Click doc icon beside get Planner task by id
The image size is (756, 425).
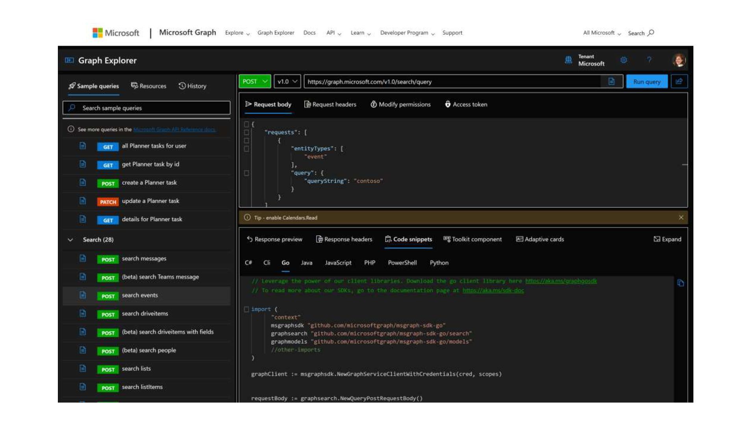(83, 164)
